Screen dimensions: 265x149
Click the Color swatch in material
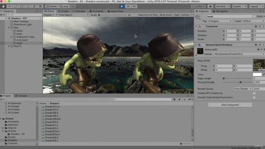pos(257,74)
